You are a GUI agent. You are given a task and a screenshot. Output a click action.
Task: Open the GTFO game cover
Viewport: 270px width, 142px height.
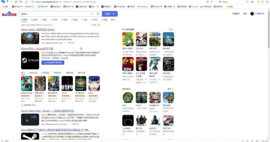pyautogui.click(x=67, y=84)
